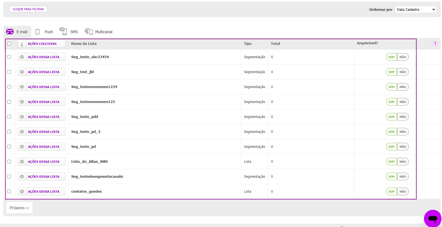Image resolution: width=442 pixels, height=227 pixels.
Task: Check the box for Seg_testeeeeeeeeee123
Action: click(x=9, y=102)
